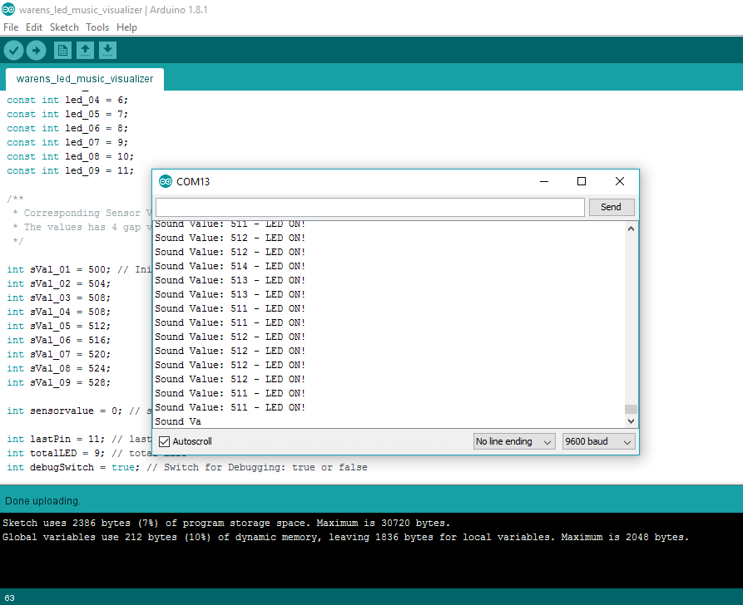Click the code line 'const int led_08 = 10;'
743x605 pixels.
pos(70,157)
